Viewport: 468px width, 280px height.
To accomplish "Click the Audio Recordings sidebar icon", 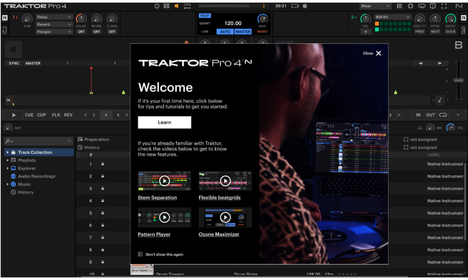I will [x=13, y=176].
